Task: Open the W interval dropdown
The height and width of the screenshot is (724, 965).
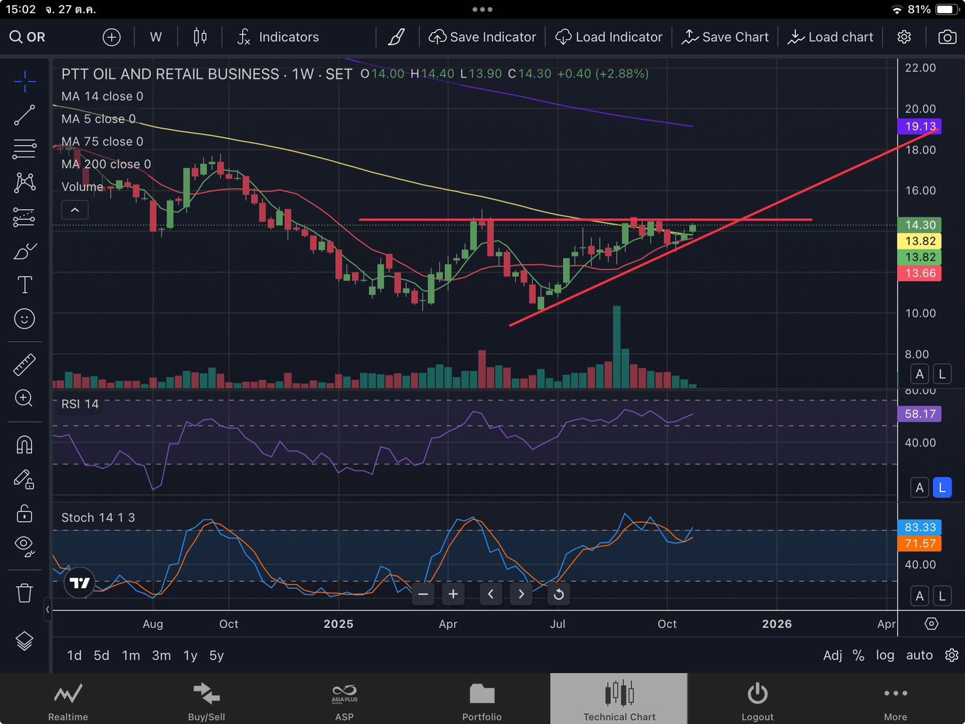Action: [155, 37]
